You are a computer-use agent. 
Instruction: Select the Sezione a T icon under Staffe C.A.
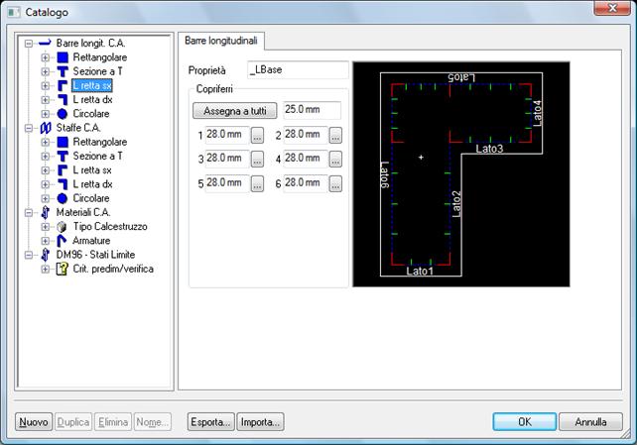tap(62, 157)
